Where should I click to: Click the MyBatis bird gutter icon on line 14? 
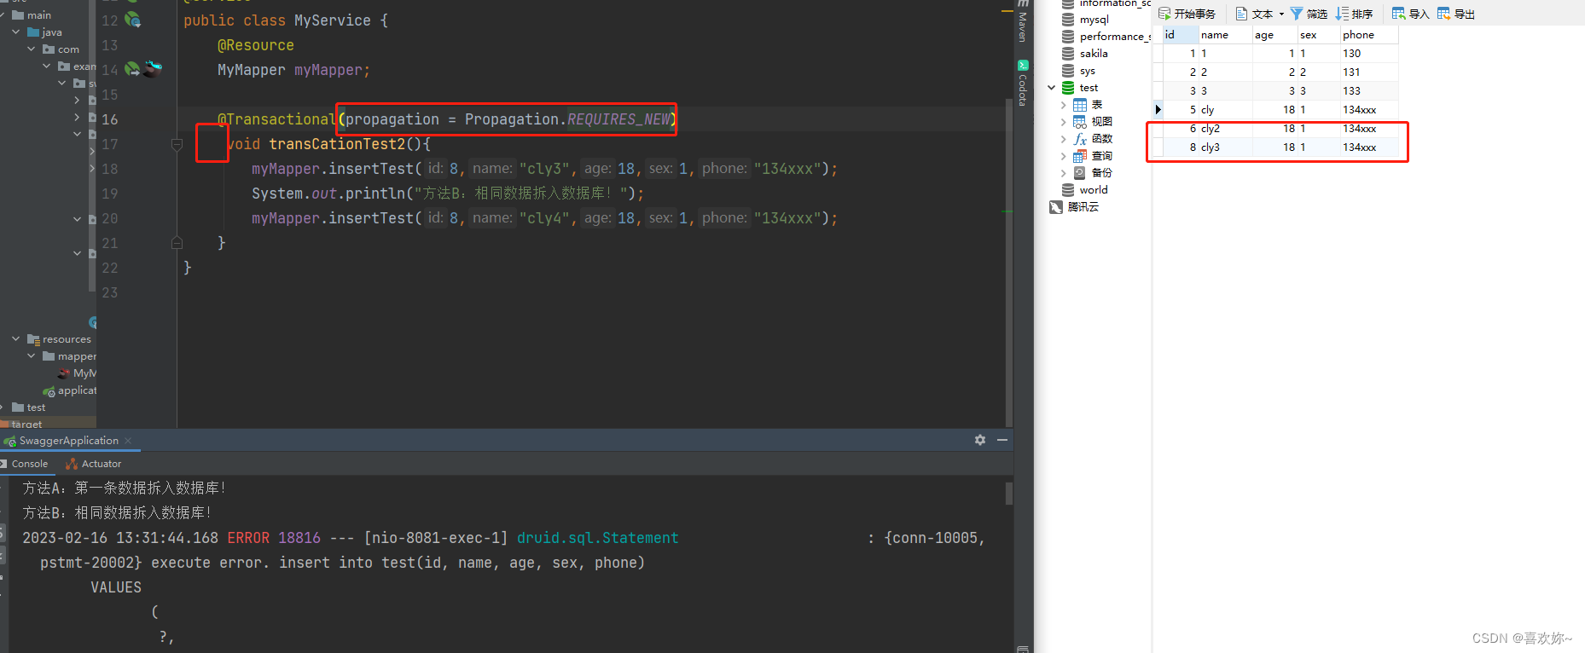[153, 69]
